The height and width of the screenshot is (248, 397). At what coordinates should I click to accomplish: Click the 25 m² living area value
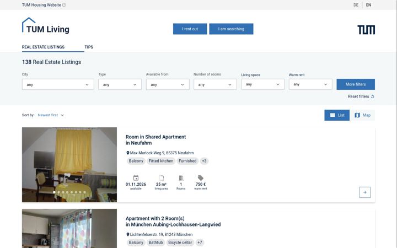point(161,184)
